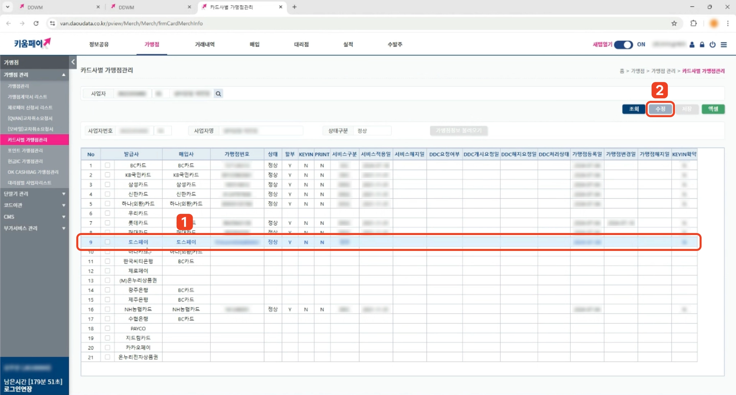Open the hamburger menu icon in header
The height and width of the screenshot is (395, 736).
[724, 45]
